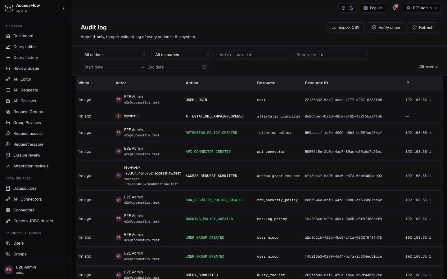This screenshot has width=447, height=279.
Task: Click the QUERY_SUBMITTED action text
Action: pos(202,275)
